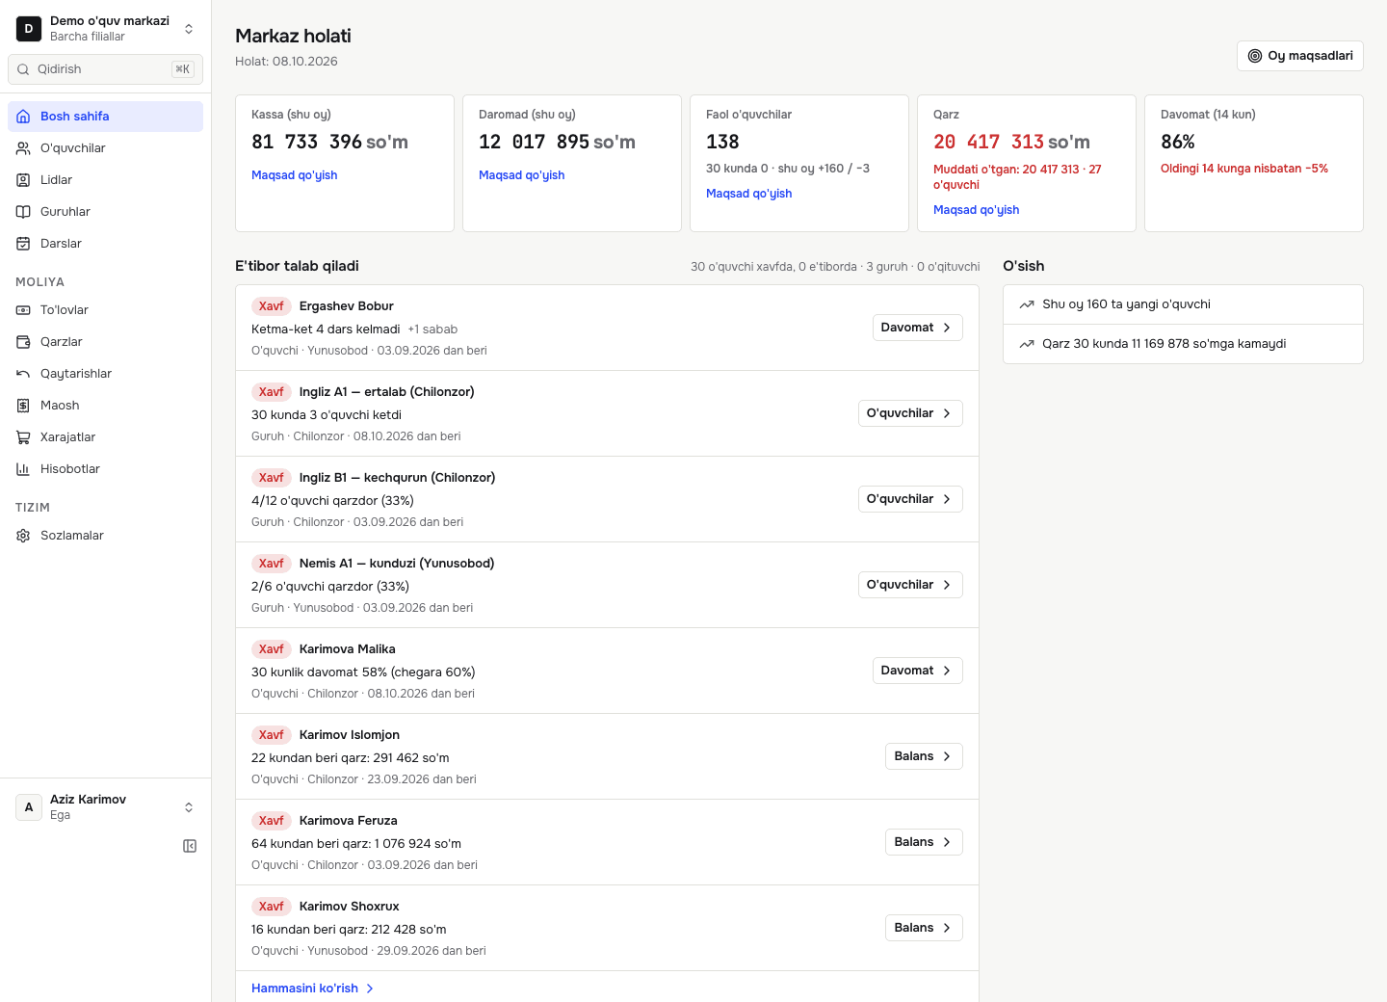Open Balans for Karimov Shoxrux

pyautogui.click(x=924, y=928)
